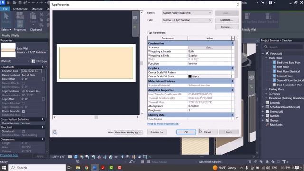Click the detail level icon in view control bar
The image size is (304, 171).
[70, 157]
